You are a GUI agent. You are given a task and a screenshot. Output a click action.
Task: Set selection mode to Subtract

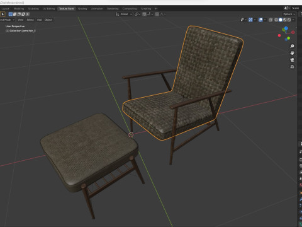[x=19, y=14]
